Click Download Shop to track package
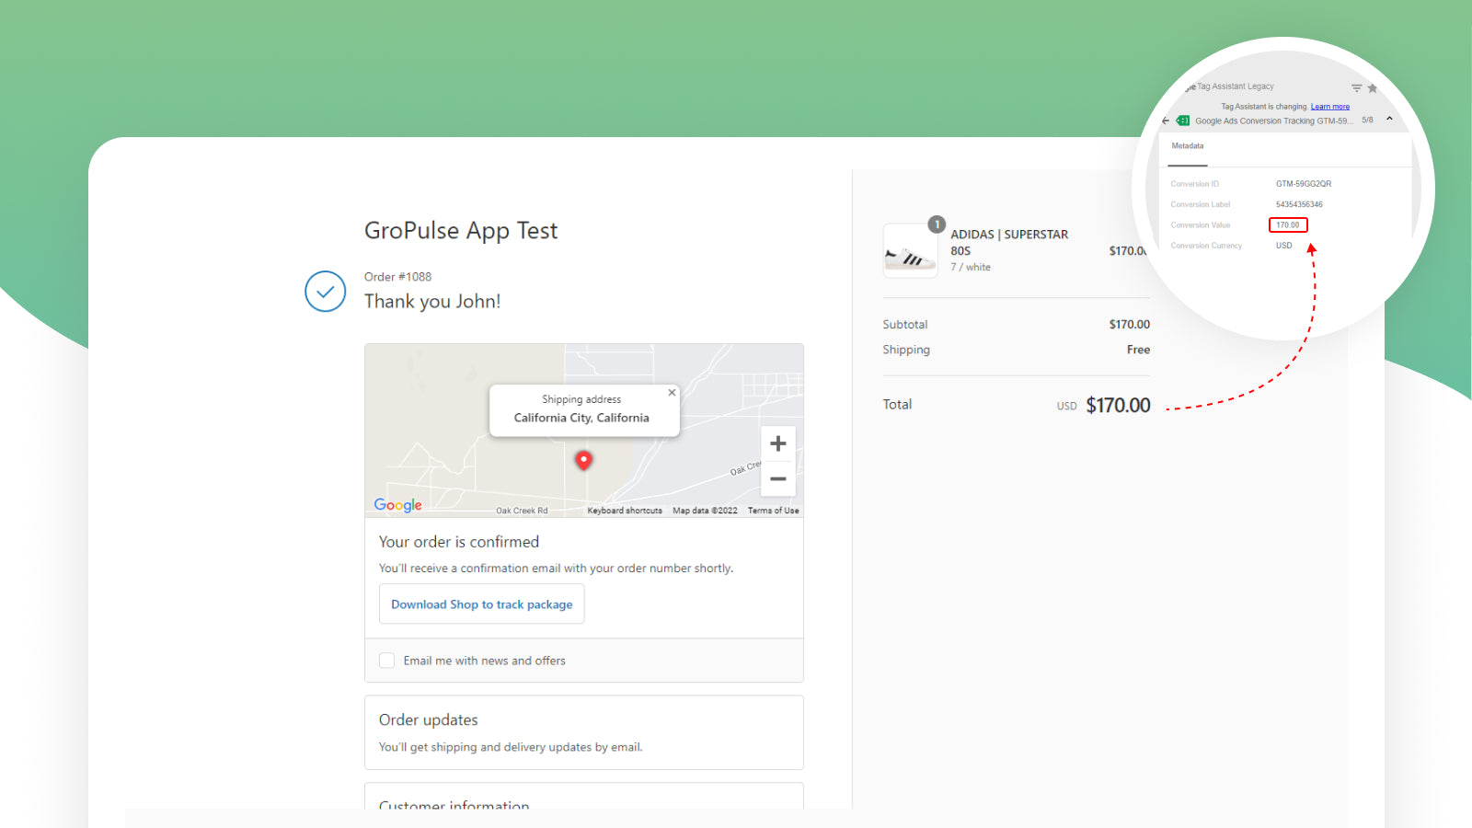Image resolution: width=1472 pixels, height=828 pixels. (481, 604)
